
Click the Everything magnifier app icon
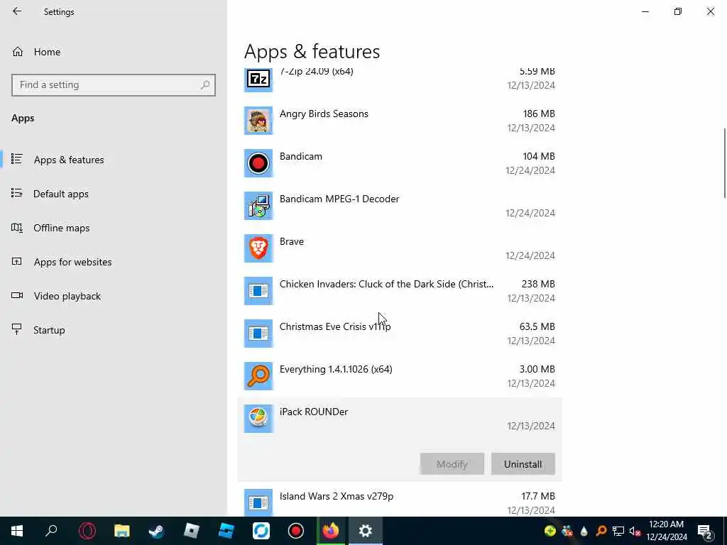258,376
